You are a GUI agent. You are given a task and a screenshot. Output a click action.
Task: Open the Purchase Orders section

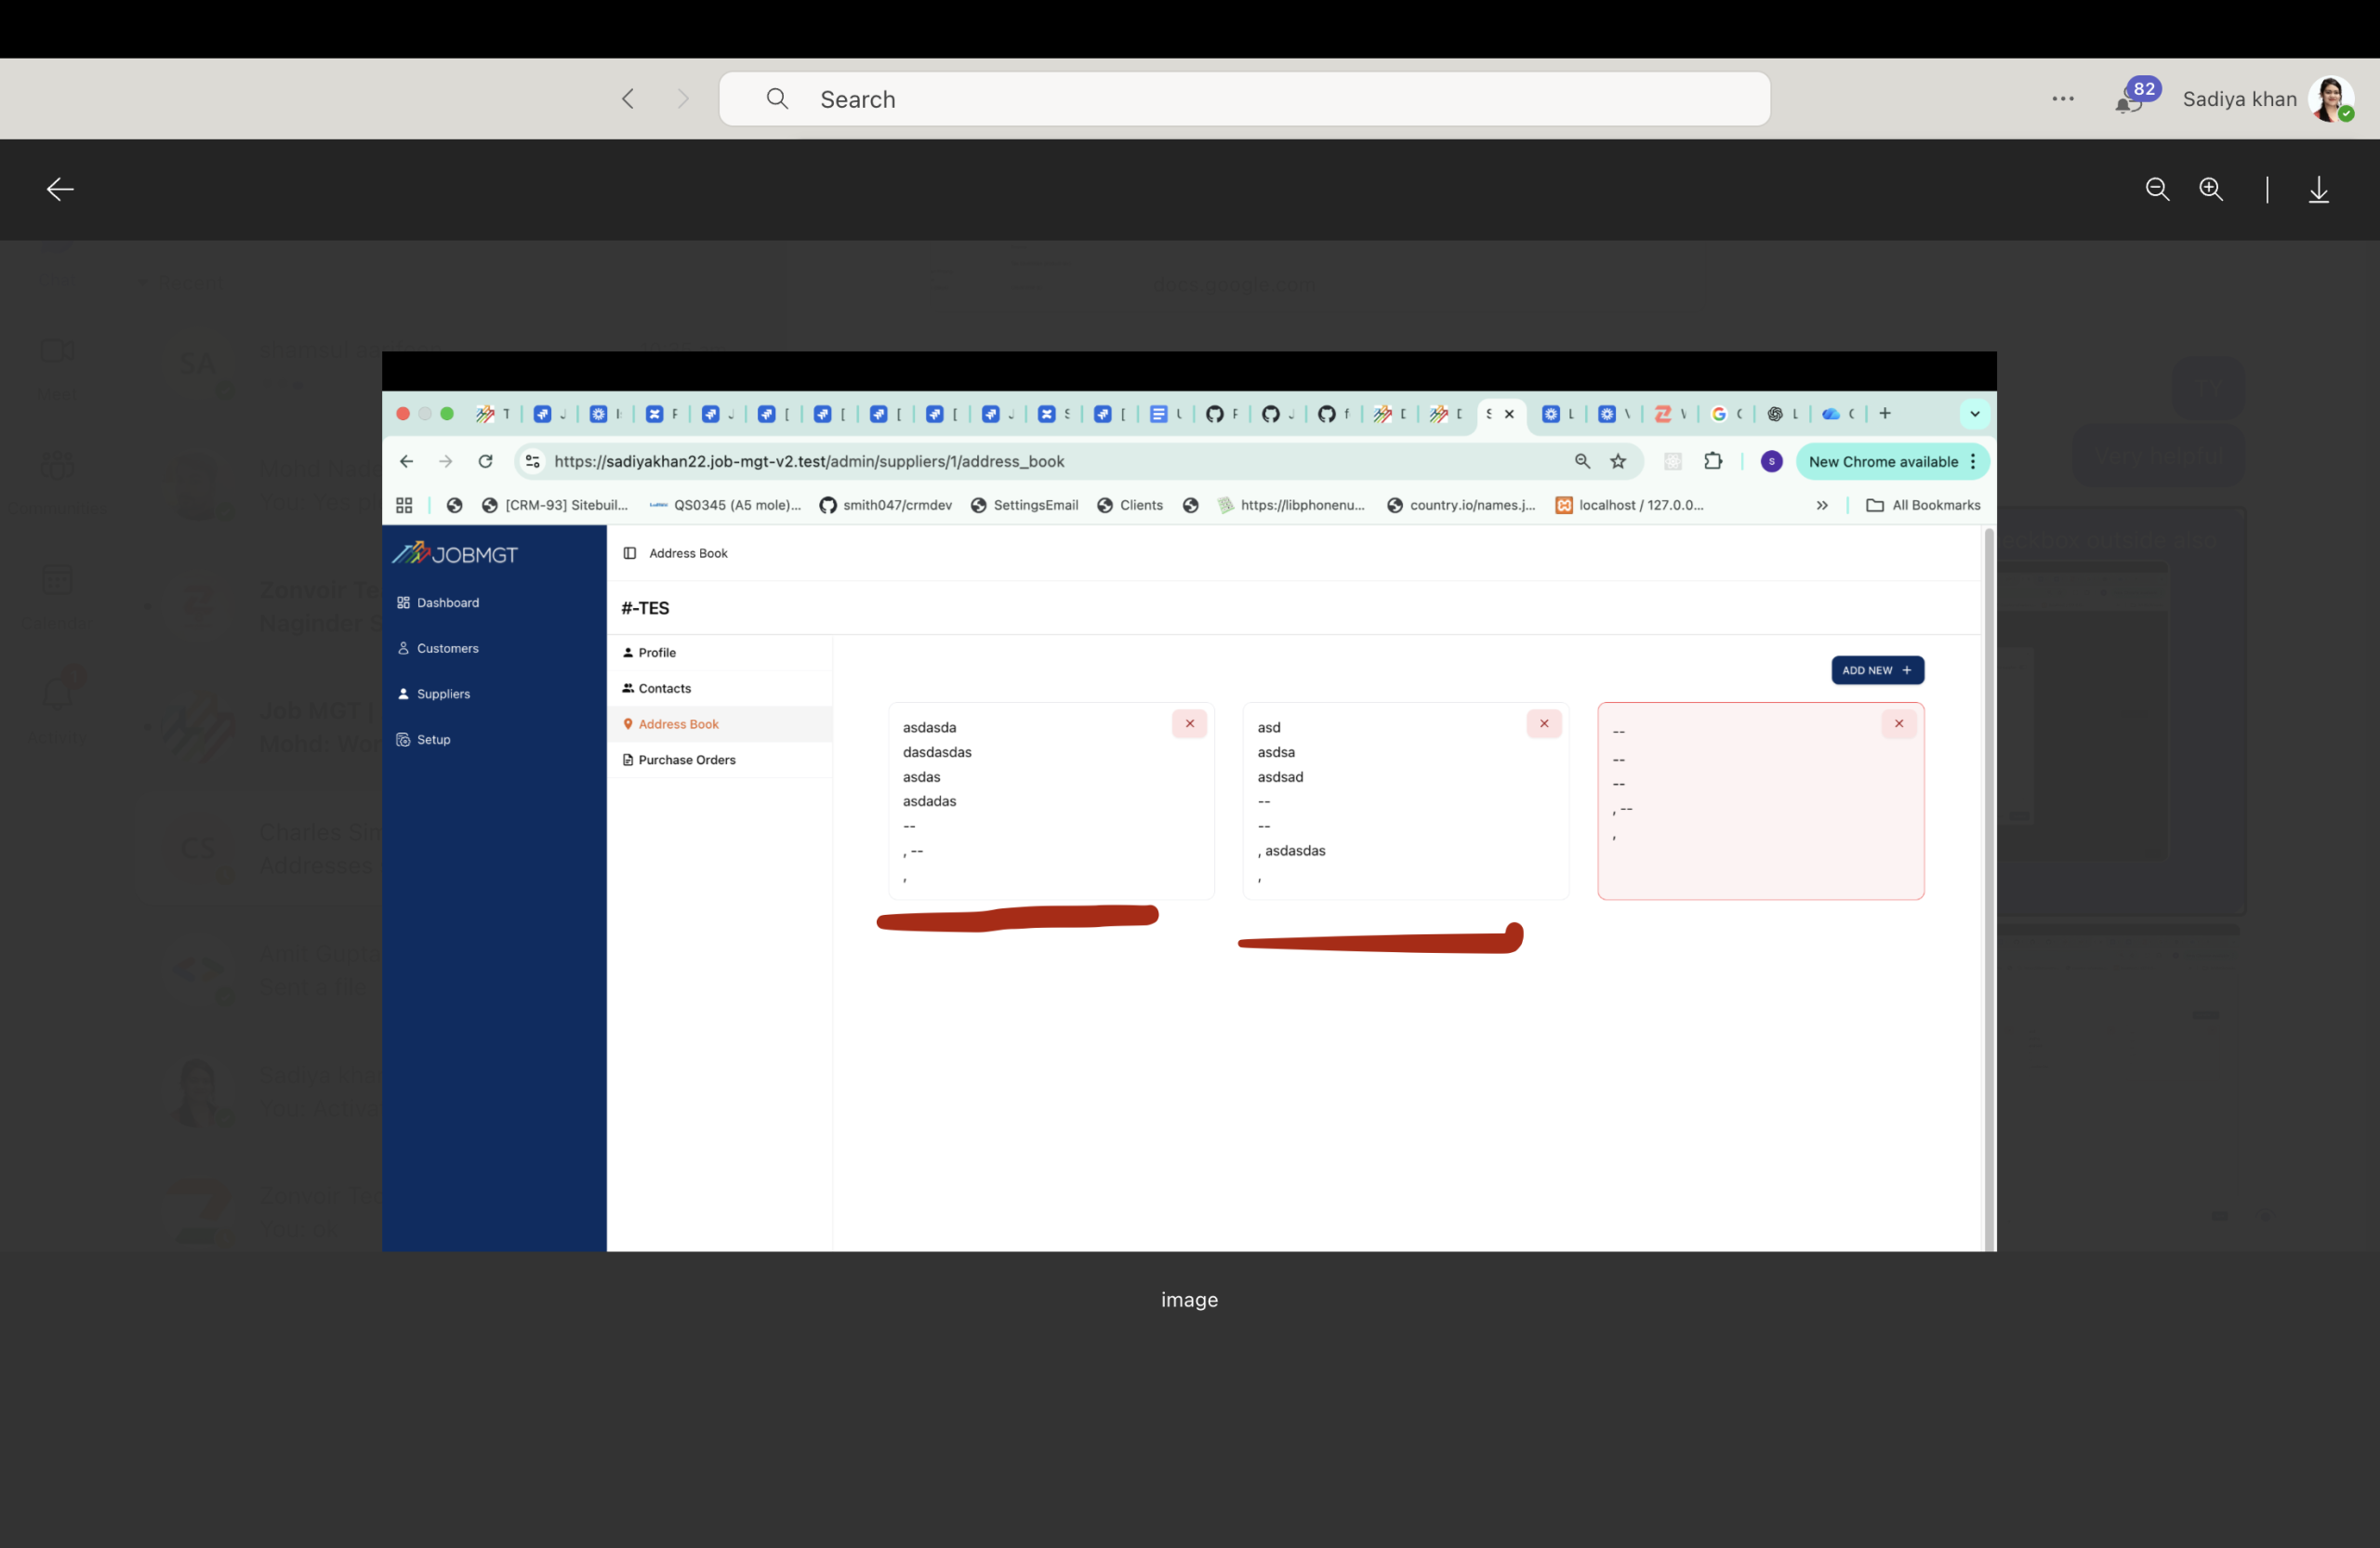point(686,760)
